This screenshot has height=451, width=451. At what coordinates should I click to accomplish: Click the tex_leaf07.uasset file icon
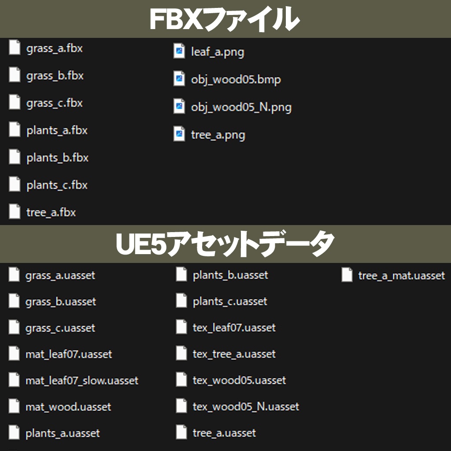click(x=182, y=328)
